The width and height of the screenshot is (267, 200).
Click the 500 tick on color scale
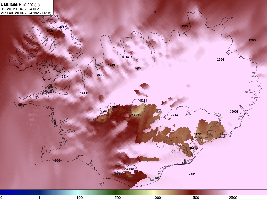tap(118, 198)
